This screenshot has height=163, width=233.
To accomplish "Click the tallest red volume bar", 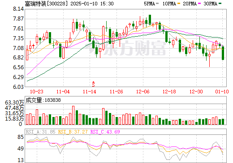I will coord(73,115).
